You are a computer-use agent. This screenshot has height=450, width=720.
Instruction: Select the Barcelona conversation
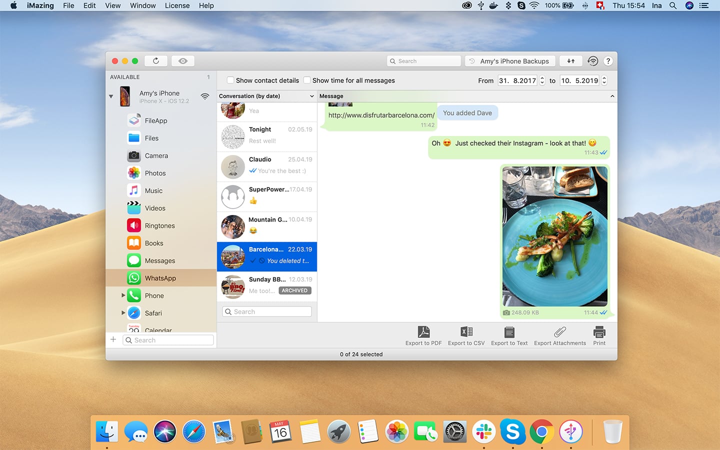tap(267, 256)
